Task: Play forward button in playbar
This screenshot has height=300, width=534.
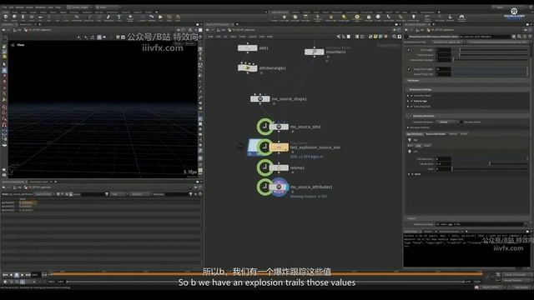Action: point(23,274)
